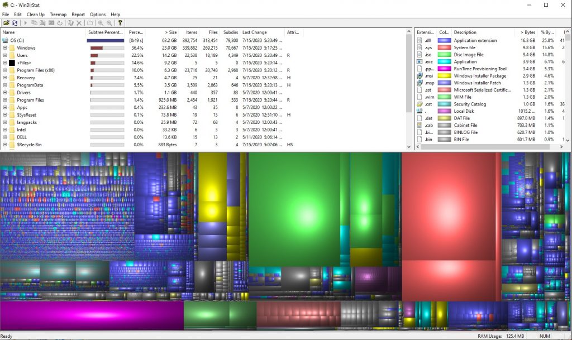Sort by the Description column header
Image resolution: width=572 pixels, height=340 pixels.
[x=482, y=32]
